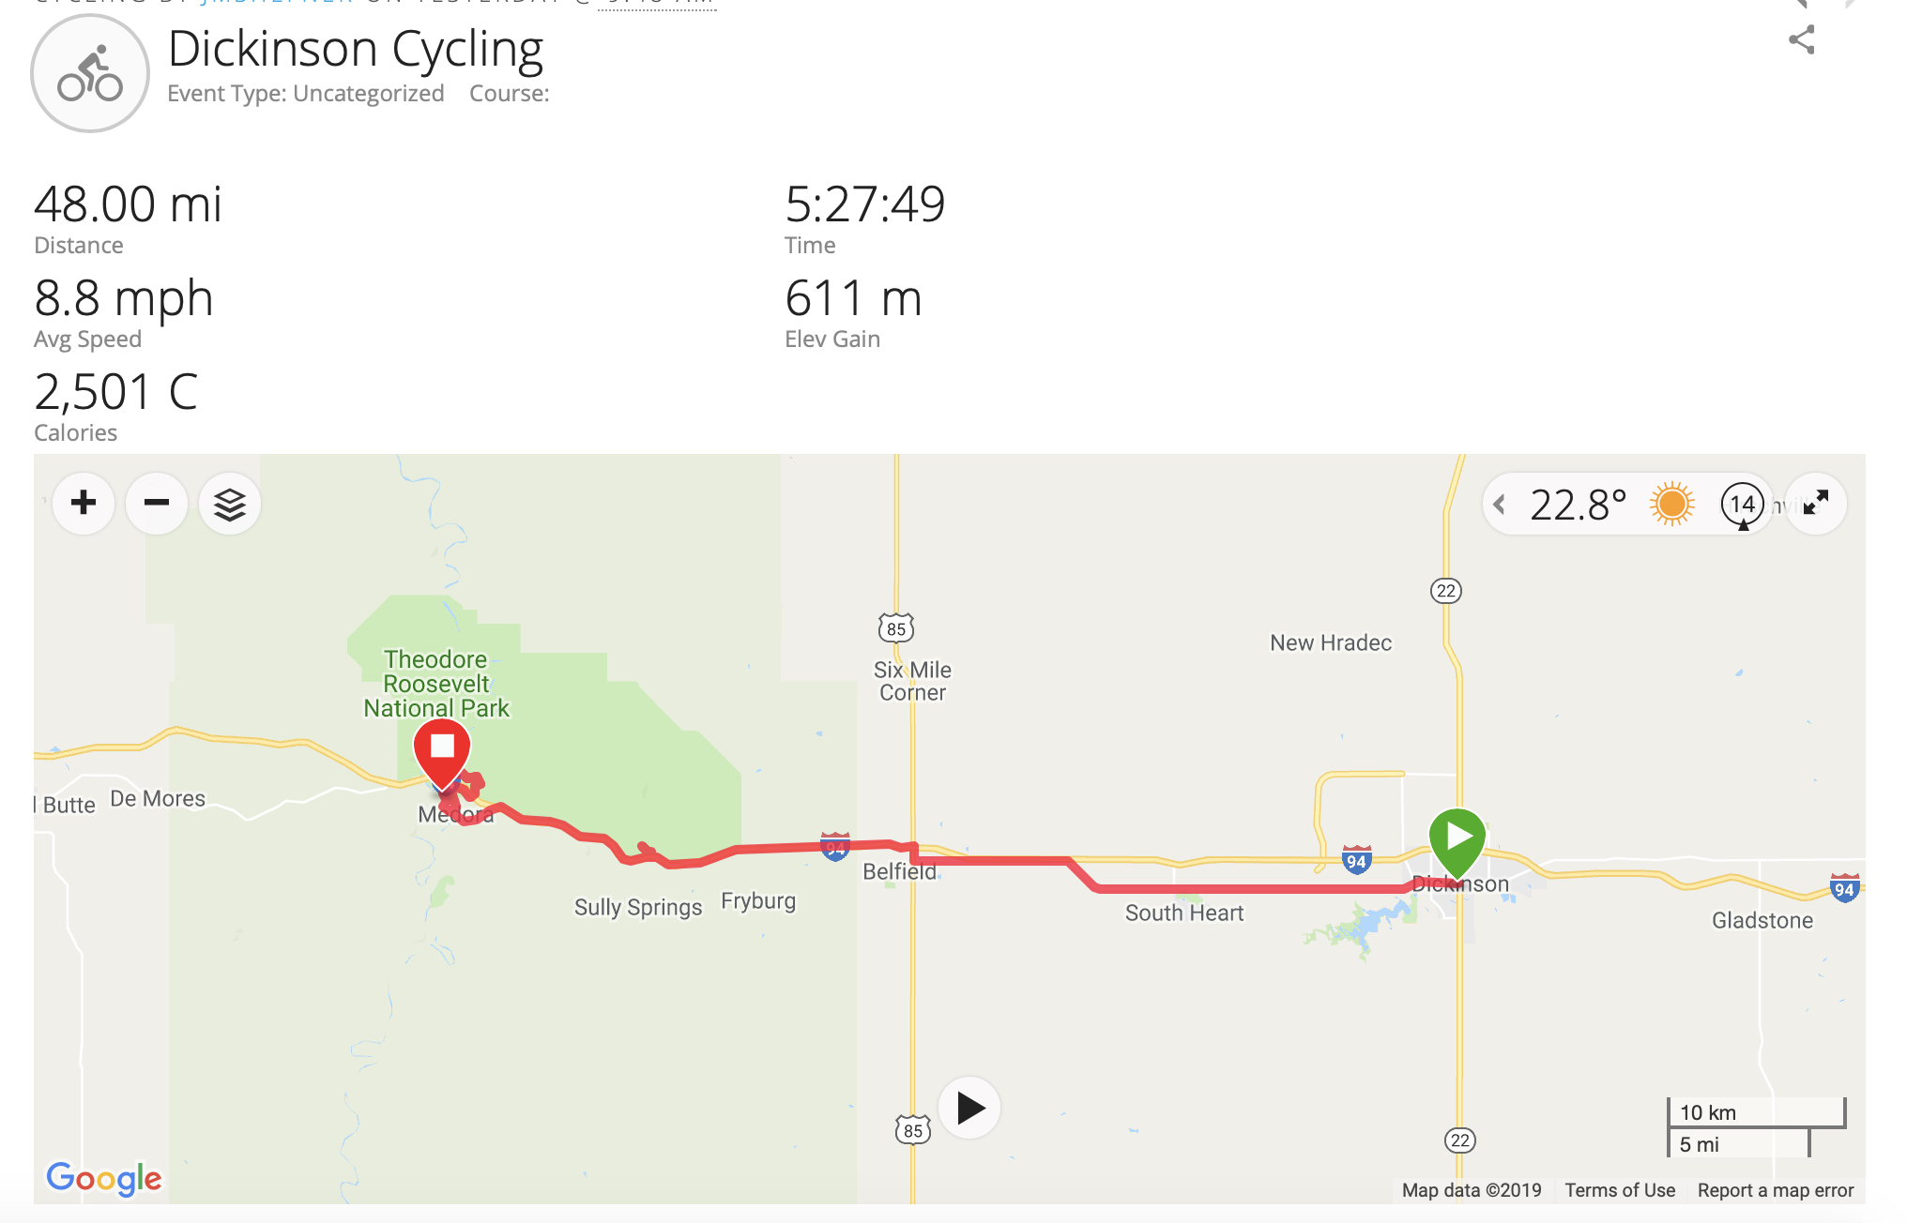The height and width of the screenshot is (1223, 1907).
Task: Click the map distance scale bar
Action: [1755, 1127]
